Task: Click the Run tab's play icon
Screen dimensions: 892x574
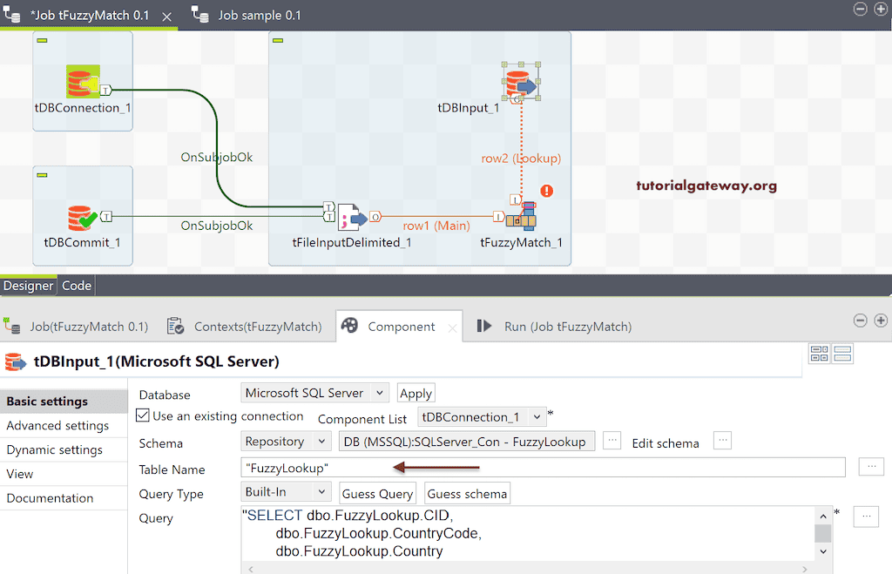Action: pyautogui.click(x=485, y=326)
